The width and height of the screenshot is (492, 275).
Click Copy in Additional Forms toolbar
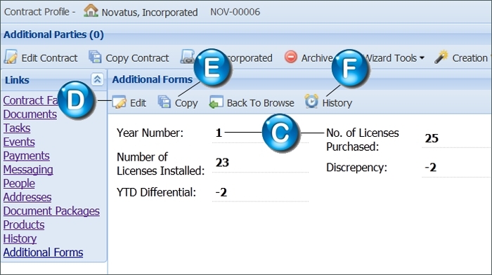[x=178, y=102]
